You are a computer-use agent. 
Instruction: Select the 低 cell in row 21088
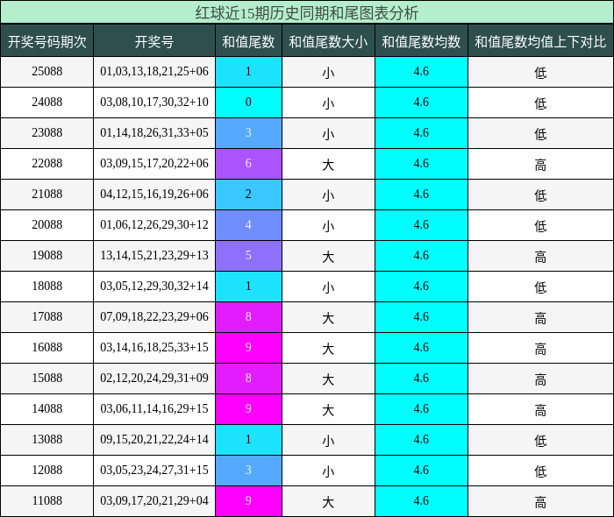tap(540, 195)
